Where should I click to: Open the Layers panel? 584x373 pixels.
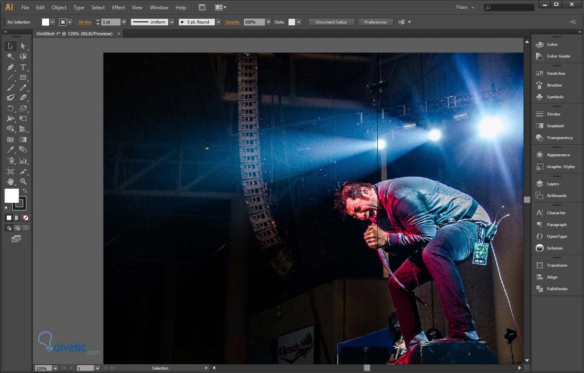click(552, 184)
